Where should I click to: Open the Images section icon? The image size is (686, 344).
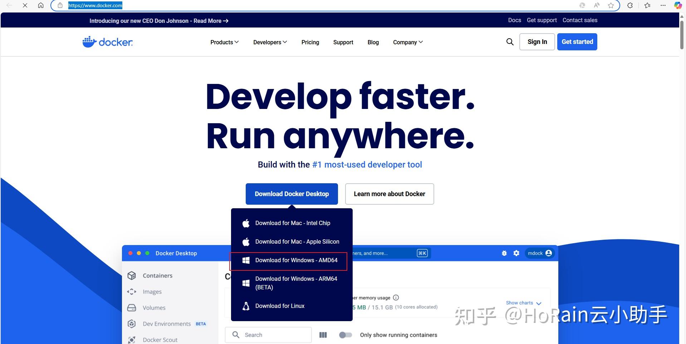(132, 291)
